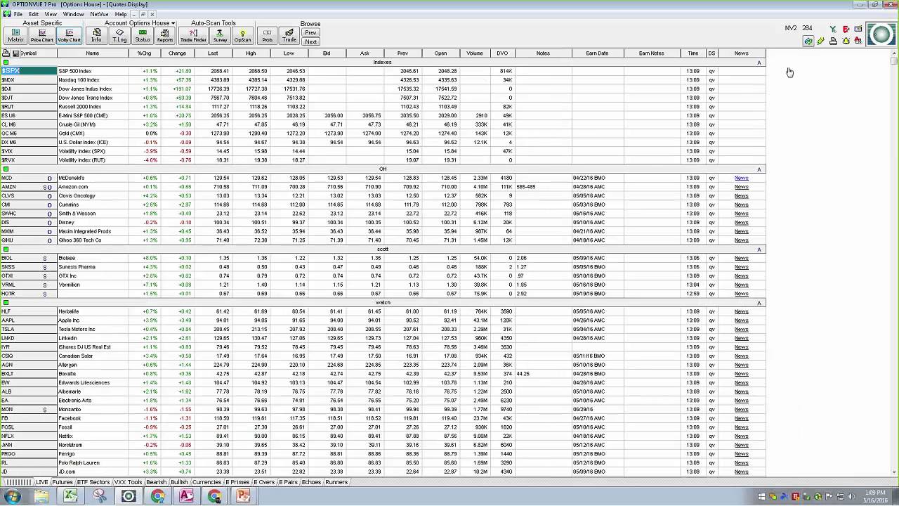The image size is (899, 506).
Task: Click the Browse Prev button
Action: [x=310, y=32]
